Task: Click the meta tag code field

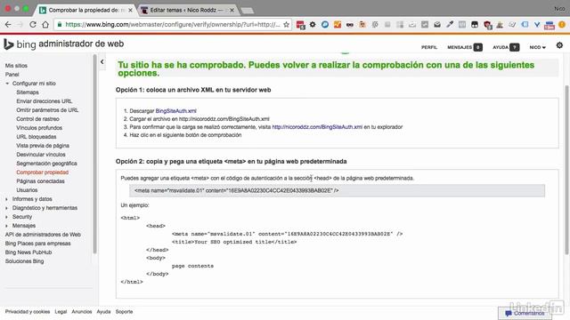Action: click(337, 190)
